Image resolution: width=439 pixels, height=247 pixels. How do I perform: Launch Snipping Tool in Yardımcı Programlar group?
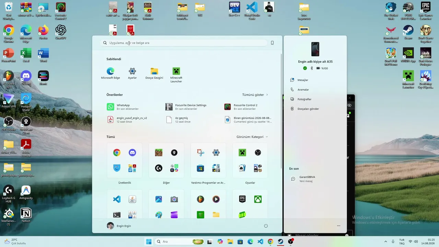[x=201, y=153]
